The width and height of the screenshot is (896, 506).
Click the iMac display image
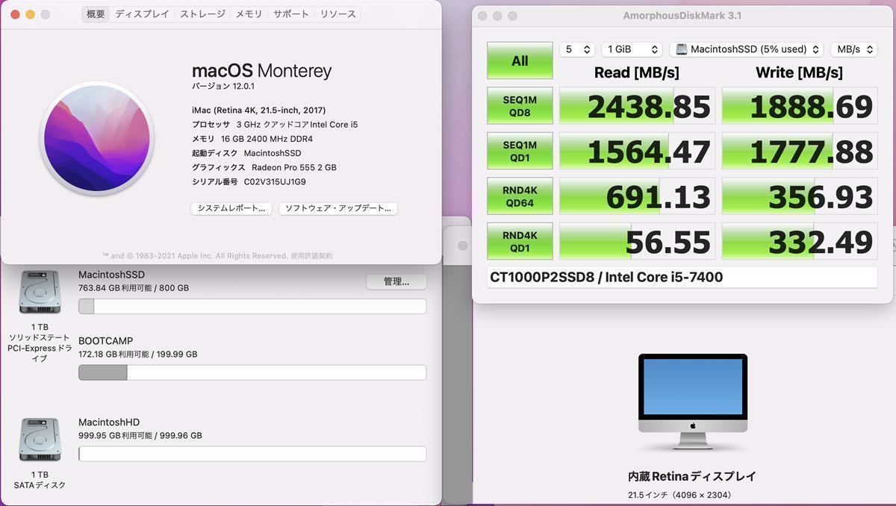pos(692,403)
